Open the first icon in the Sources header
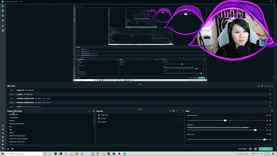 (x=171, y=111)
